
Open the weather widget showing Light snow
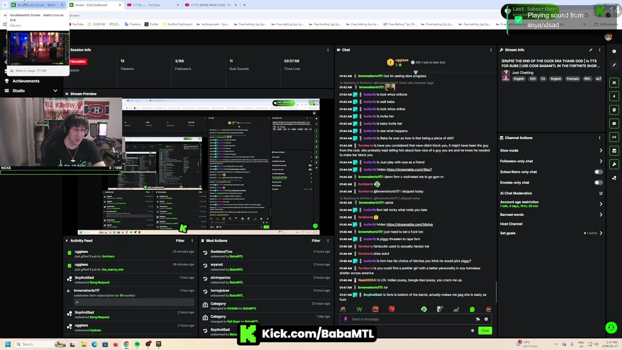527,344
